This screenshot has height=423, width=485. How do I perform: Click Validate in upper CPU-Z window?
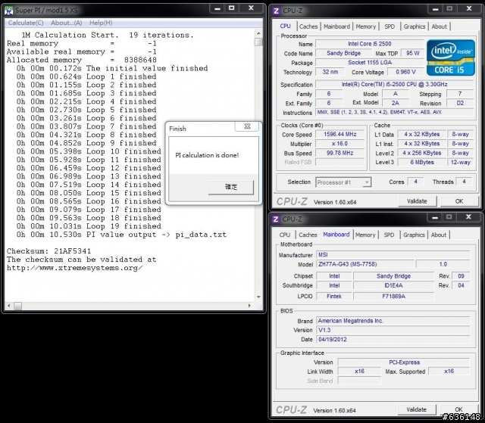[417, 201]
